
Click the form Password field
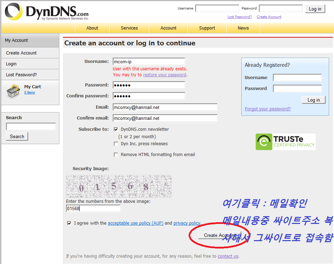coord(149,85)
